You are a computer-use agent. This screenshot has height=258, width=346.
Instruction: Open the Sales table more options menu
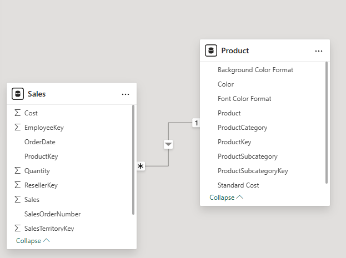[x=126, y=94]
